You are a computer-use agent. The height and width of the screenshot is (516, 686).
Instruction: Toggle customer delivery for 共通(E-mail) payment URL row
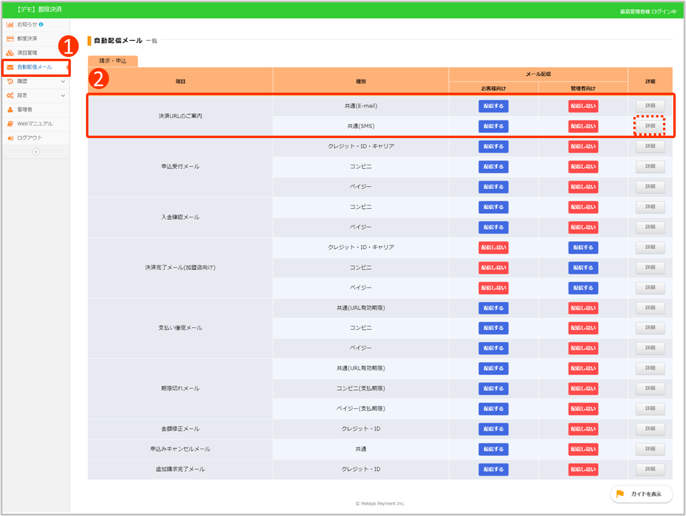pos(493,106)
